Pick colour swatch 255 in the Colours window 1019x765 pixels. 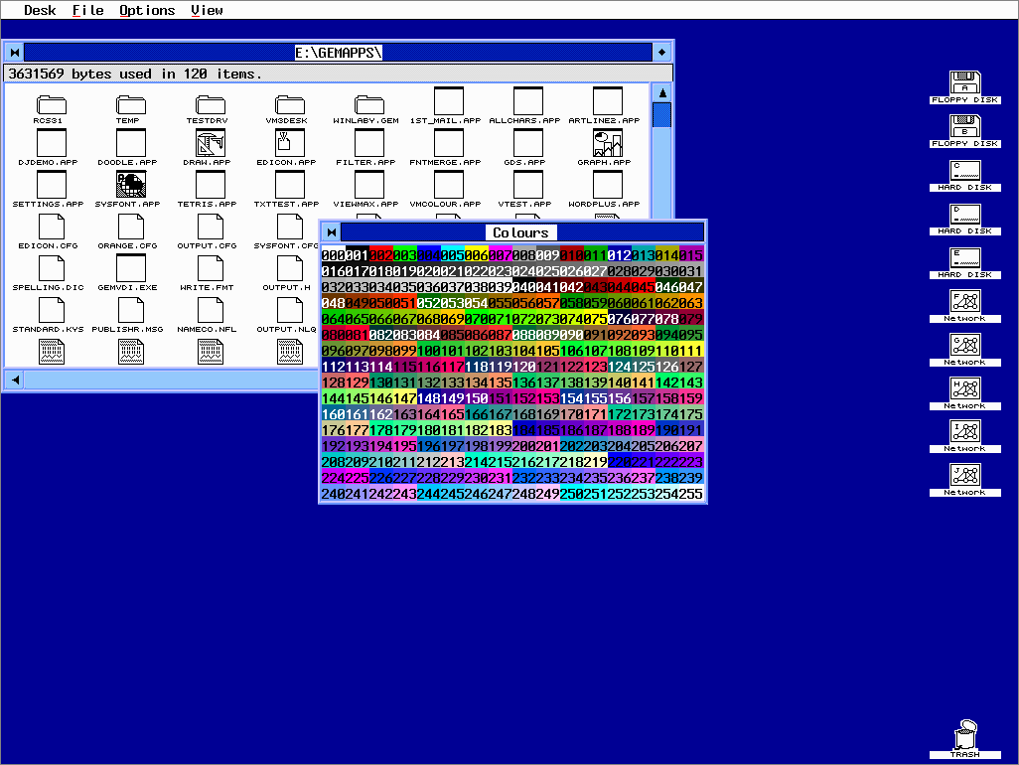click(x=691, y=494)
